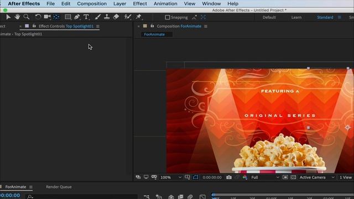Screen dimensions: 354x199
Task: Select the Roto Brush tool
Action: pyautogui.click(x=128, y=17)
